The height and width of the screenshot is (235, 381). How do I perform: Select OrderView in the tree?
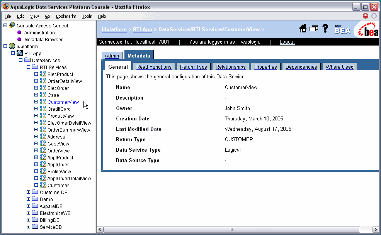point(59,150)
